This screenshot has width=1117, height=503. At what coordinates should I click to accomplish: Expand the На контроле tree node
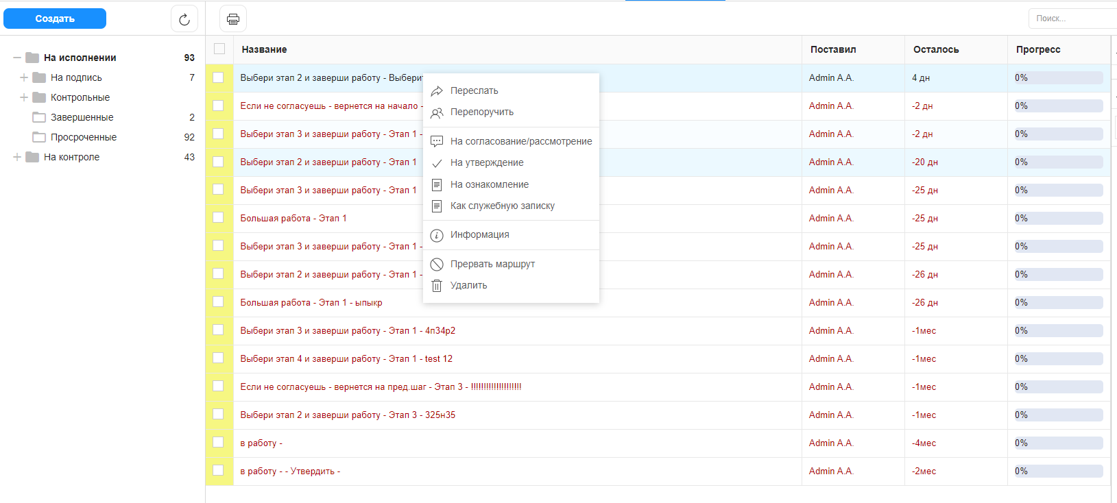(17, 157)
